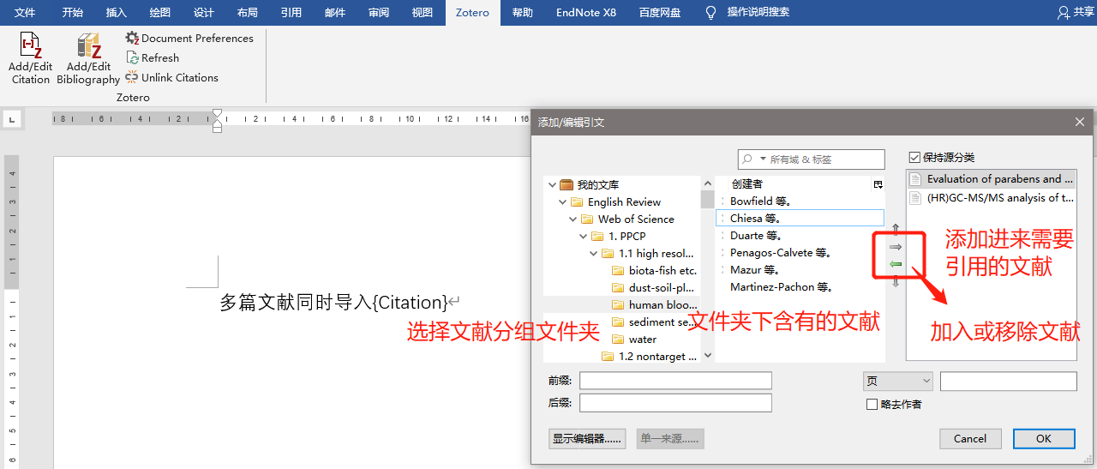Open the 文件 menu tab

[x=25, y=13]
